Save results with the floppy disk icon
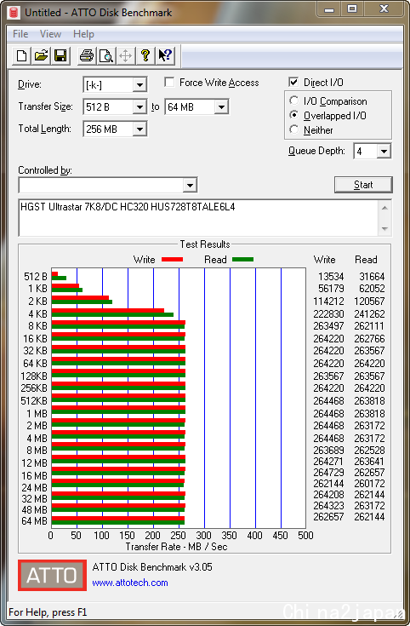This screenshot has height=626, width=410. 60,55
